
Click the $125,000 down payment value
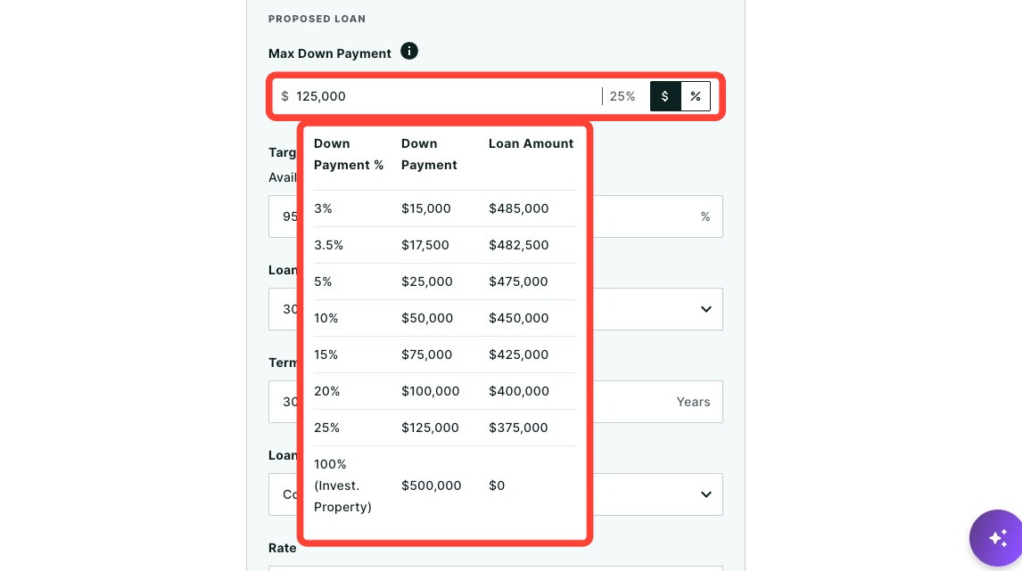[x=430, y=428]
